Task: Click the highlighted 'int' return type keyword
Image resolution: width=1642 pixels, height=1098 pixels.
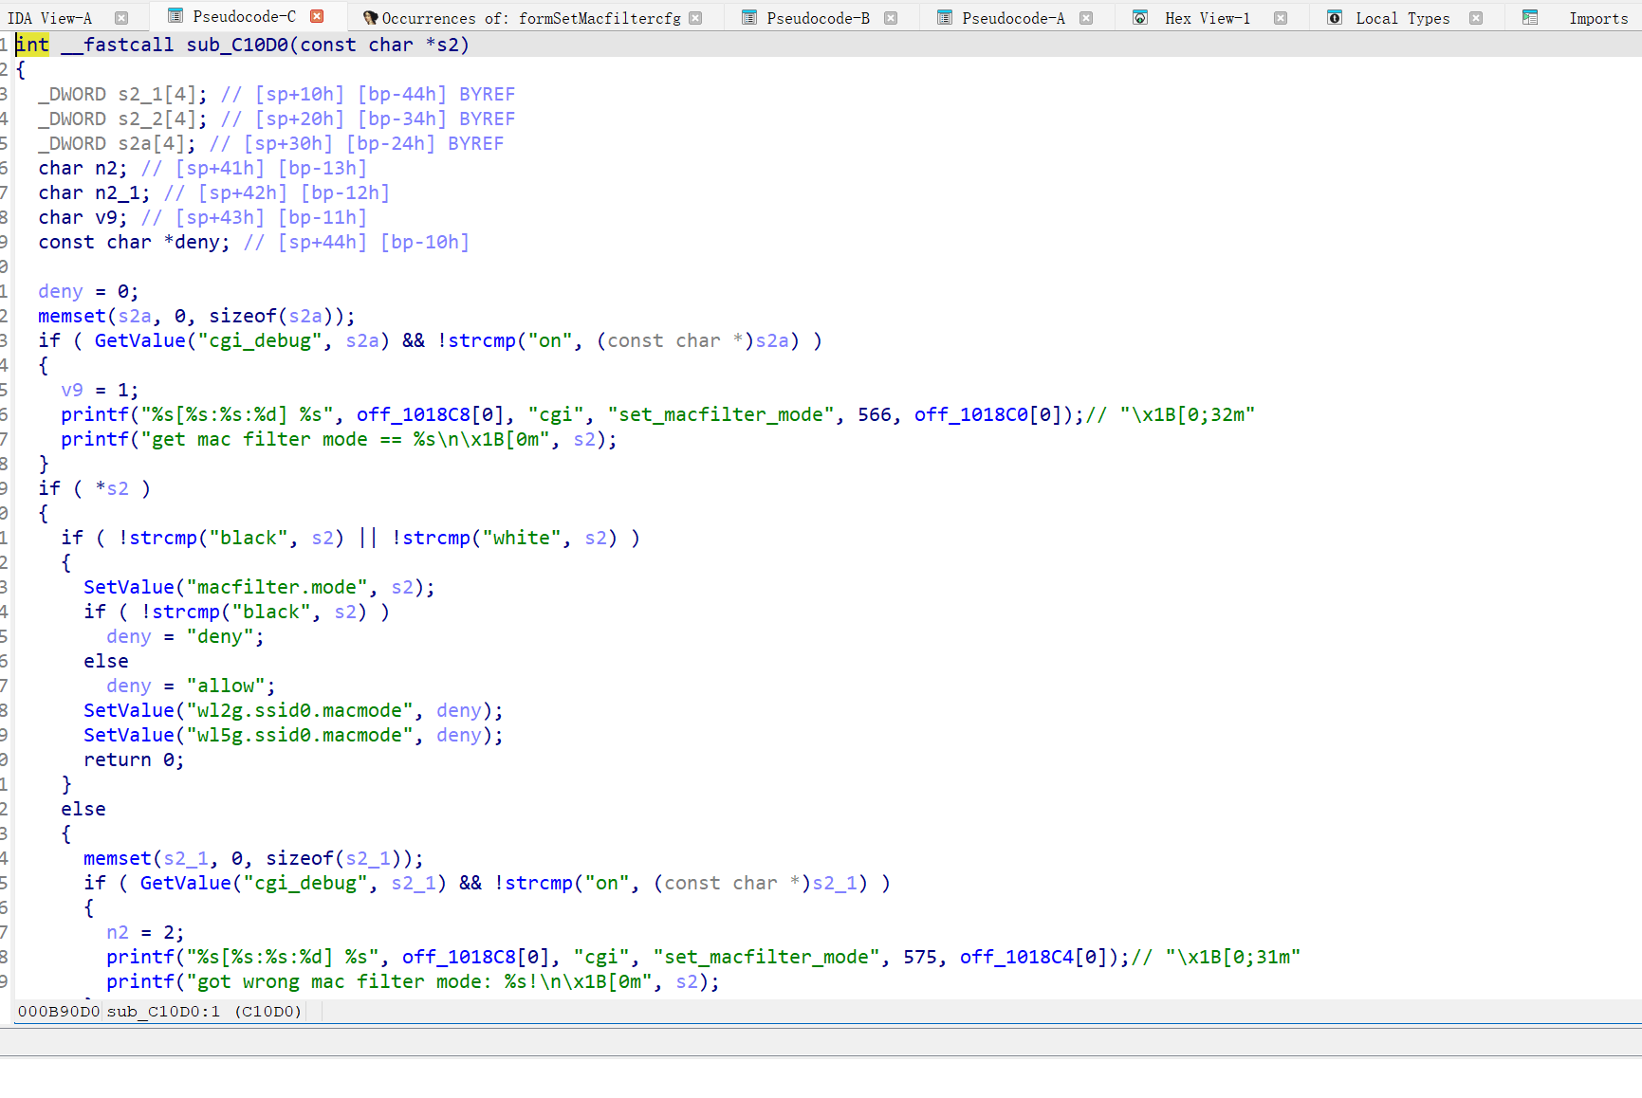Action: (x=32, y=45)
